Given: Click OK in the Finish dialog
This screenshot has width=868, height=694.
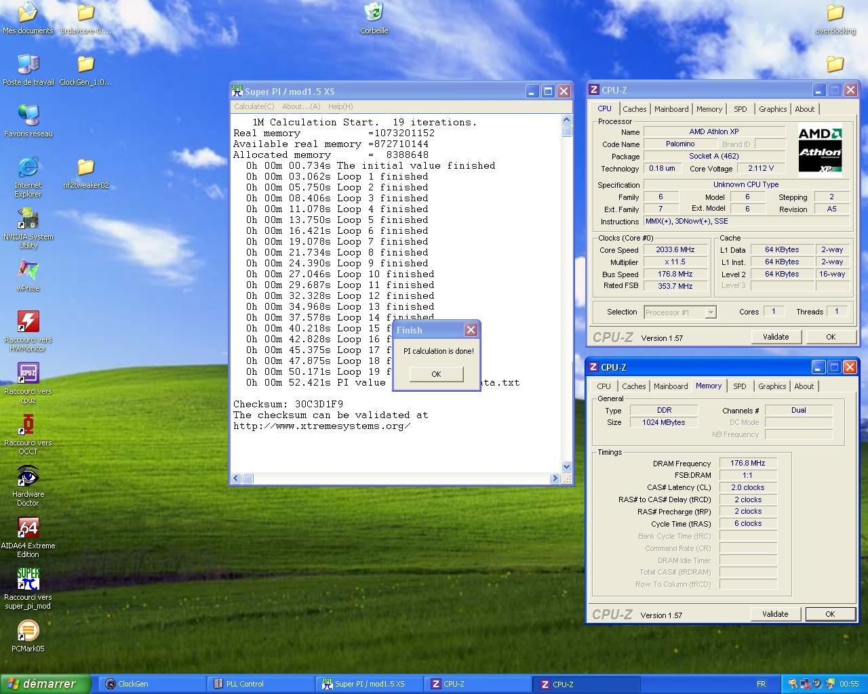Looking at the screenshot, I should 436,374.
